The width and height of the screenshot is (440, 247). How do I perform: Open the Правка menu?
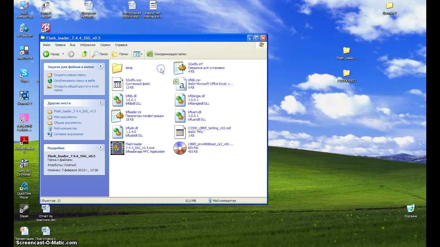click(x=60, y=45)
